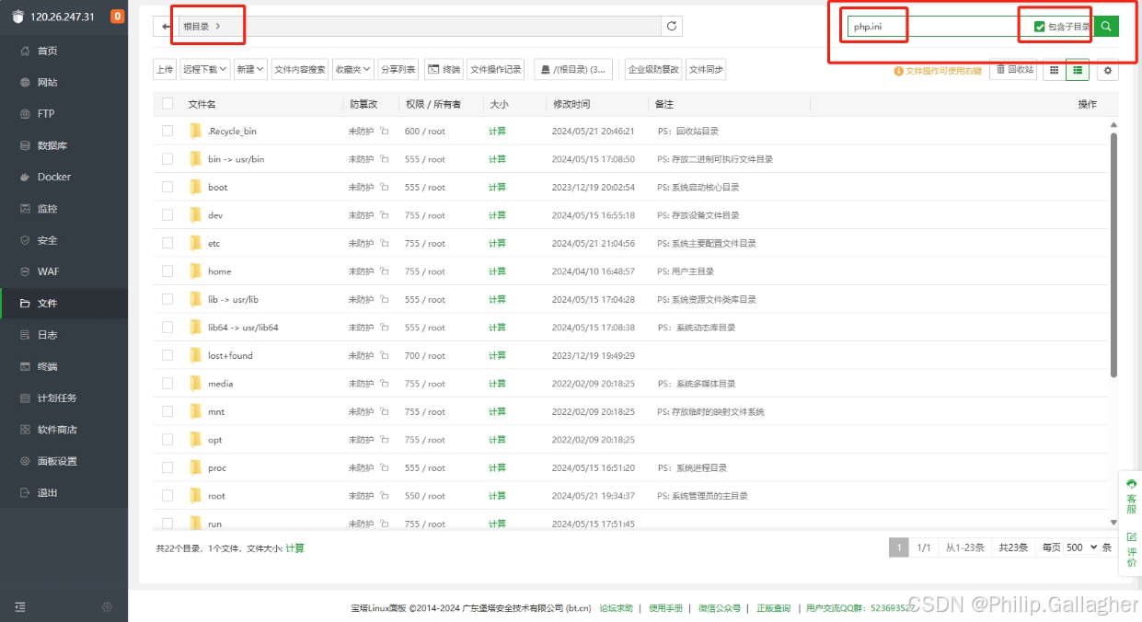Click the green search button
Screen dimensions: 1142x622
tap(1105, 26)
